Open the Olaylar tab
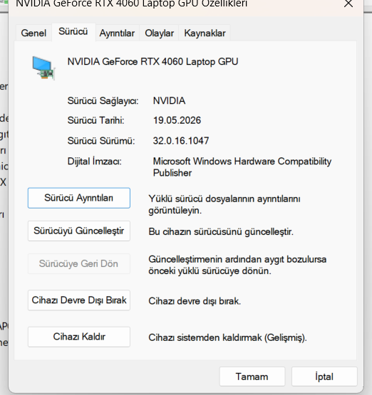 click(159, 33)
